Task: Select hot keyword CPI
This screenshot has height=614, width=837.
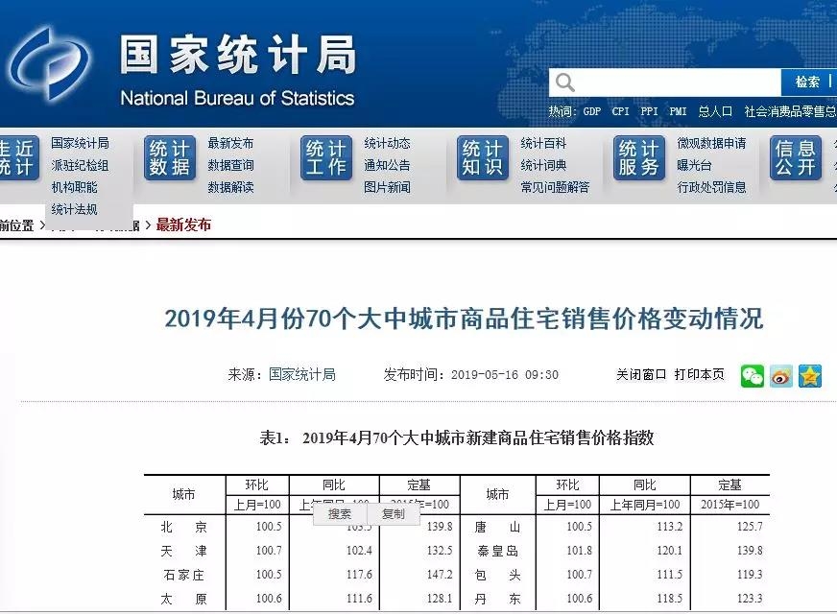Action: click(620, 111)
